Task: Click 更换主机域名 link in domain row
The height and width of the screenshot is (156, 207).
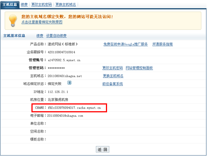Action: coord(113,76)
